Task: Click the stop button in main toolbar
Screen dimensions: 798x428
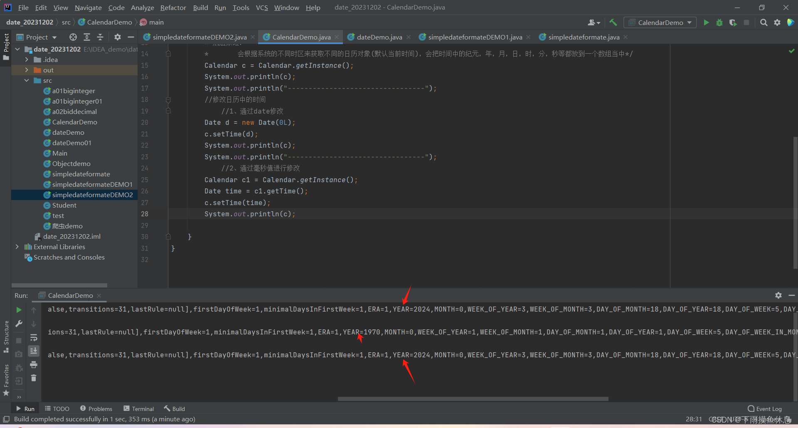Action: 746,22
